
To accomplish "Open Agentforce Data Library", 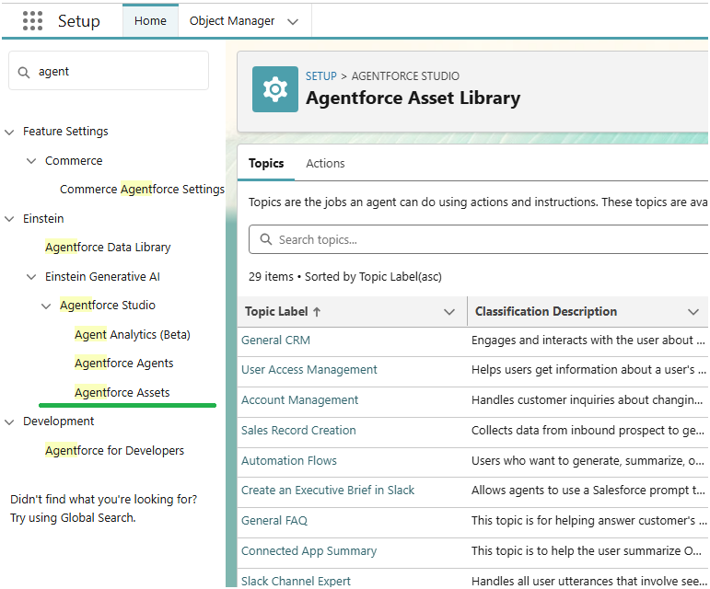I will [108, 248].
